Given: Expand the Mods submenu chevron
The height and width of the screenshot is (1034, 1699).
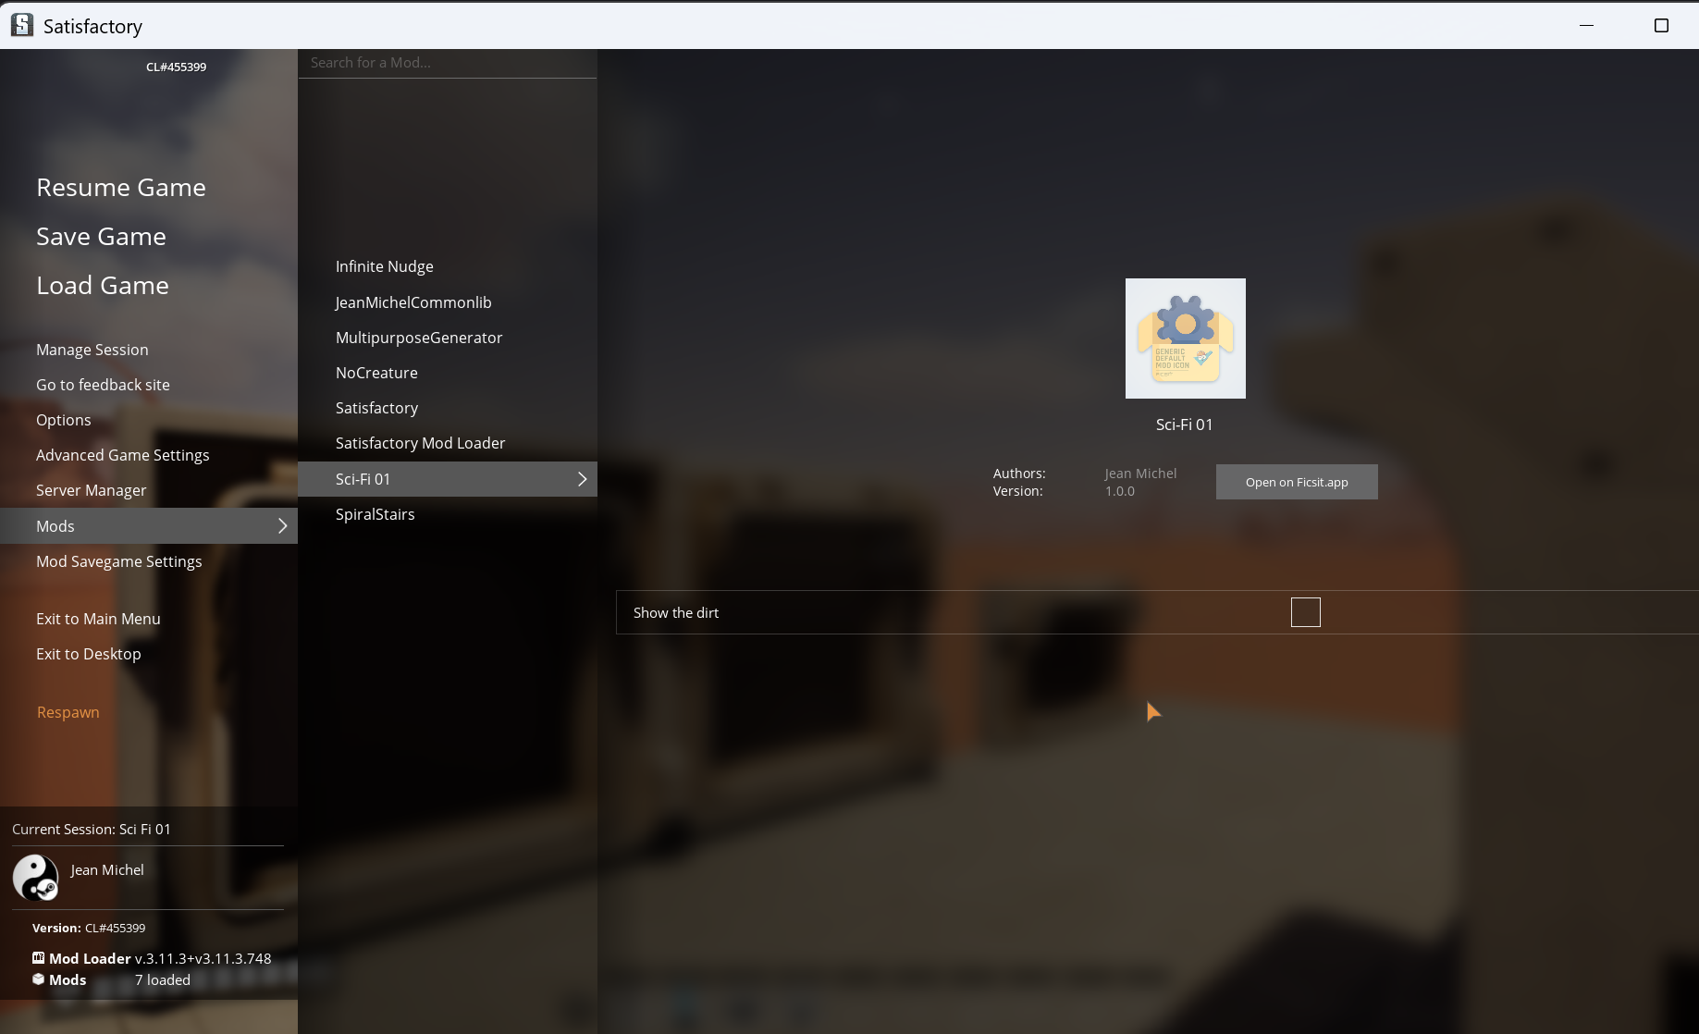Looking at the screenshot, I should coord(282,526).
